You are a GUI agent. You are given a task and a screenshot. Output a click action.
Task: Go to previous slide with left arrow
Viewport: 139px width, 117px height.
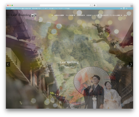tap(8, 64)
